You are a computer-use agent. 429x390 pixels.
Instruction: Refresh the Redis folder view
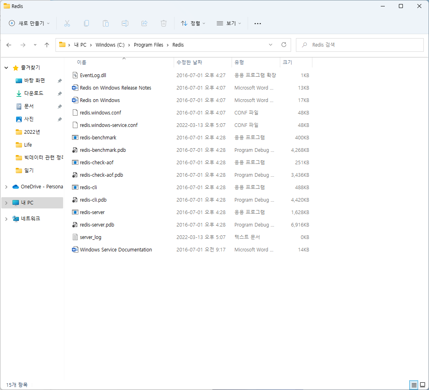click(284, 45)
